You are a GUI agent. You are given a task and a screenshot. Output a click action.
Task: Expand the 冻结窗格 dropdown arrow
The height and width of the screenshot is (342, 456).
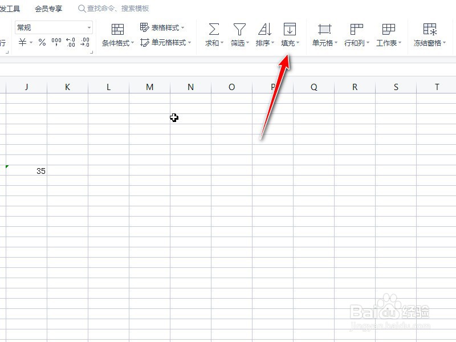(x=445, y=43)
